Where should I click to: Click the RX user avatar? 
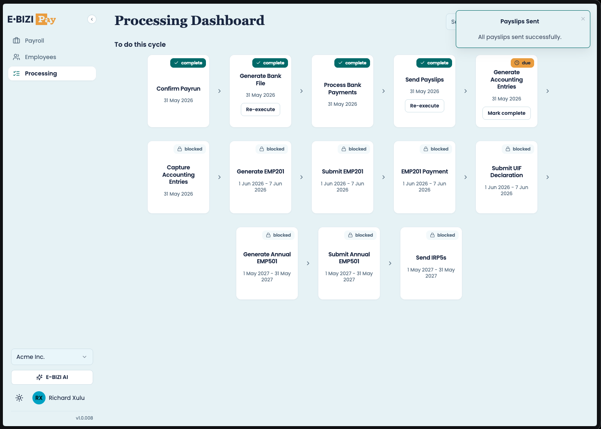coord(39,398)
